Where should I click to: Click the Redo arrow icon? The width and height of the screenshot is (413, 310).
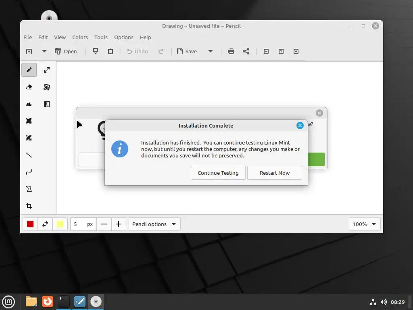click(161, 51)
